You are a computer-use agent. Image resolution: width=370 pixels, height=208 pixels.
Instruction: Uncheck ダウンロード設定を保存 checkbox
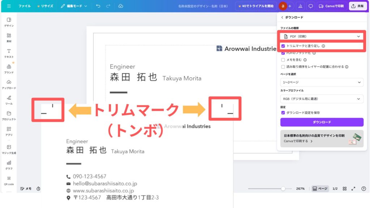click(x=283, y=113)
